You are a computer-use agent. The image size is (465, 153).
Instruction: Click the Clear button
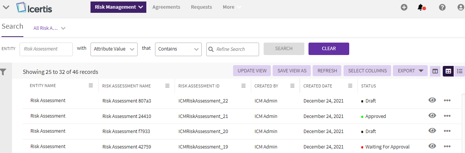[328, 49]
